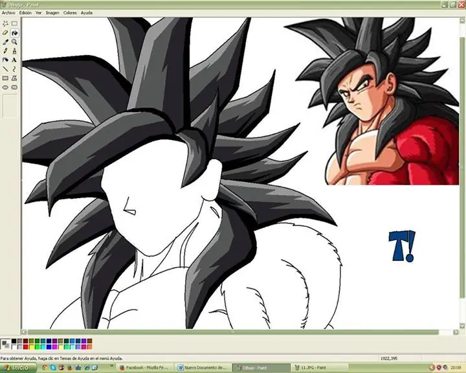
Task: Activate the Fill With Color bucket tool
Action: pos(14,33)
